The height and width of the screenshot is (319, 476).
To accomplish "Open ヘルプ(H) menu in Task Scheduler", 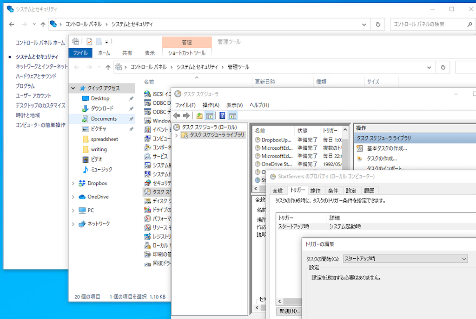I will click(x=259, y=105).
